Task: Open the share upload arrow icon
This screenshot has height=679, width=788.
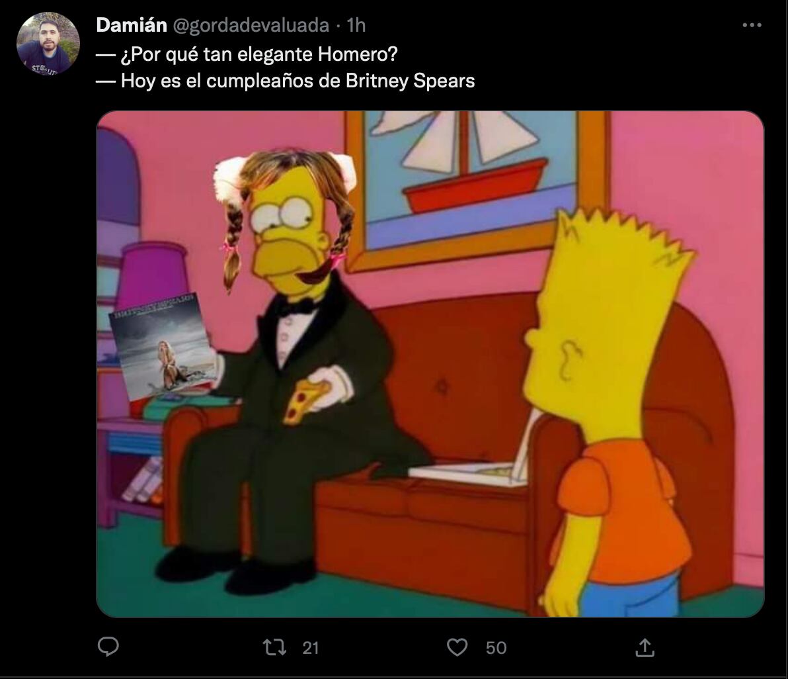Action: coord(645,647)
